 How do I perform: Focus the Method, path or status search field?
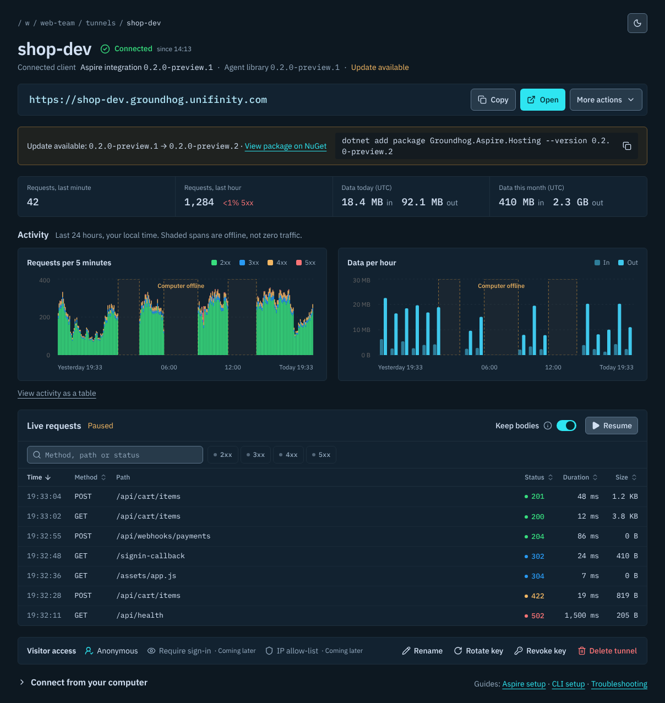[115, 455]
